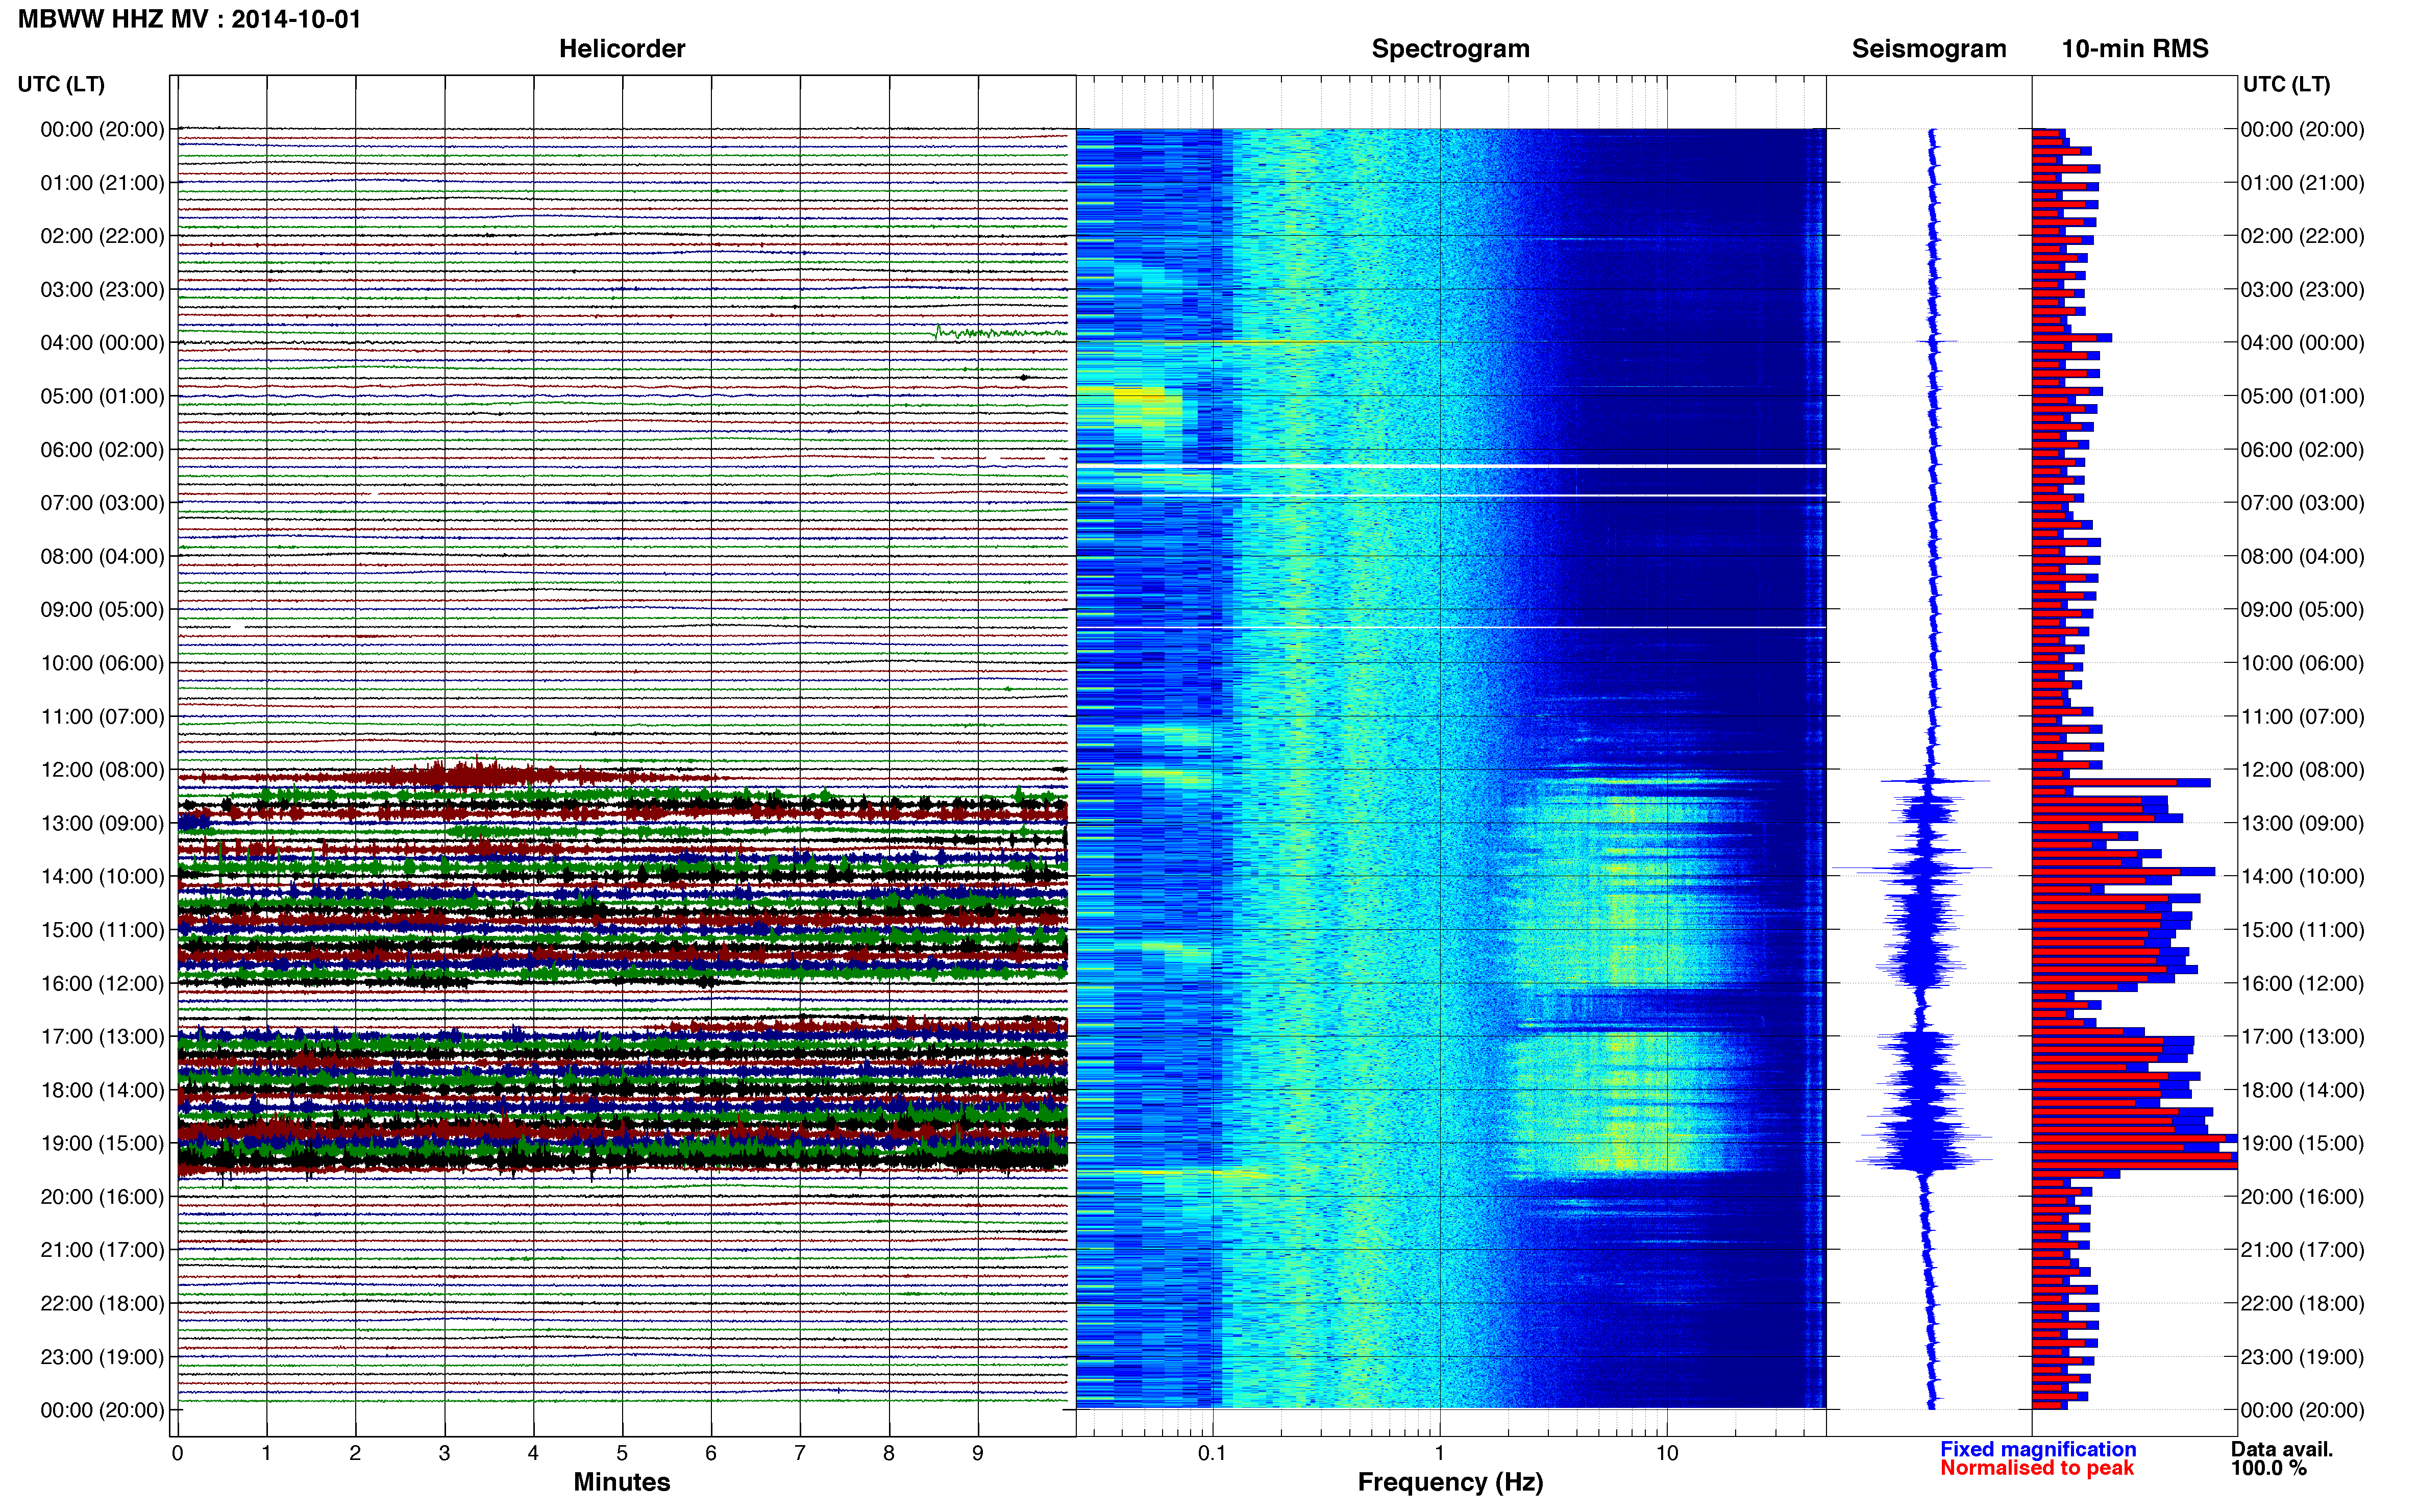Image resolution: width=2419 pixels, height=1512 pixels.
Task: Click right time label 14:00 (10:00)
Action: (2302, 877)
